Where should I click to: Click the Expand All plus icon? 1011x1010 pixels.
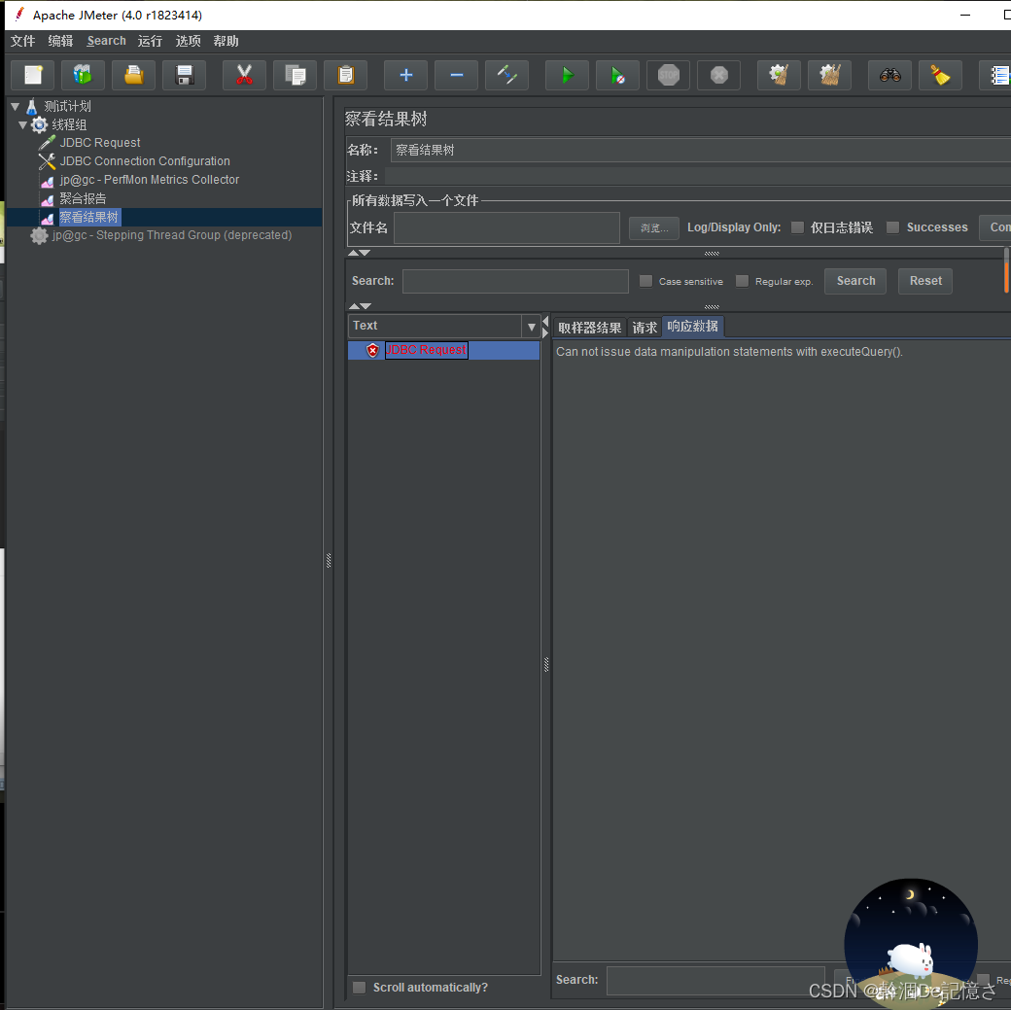405,76
